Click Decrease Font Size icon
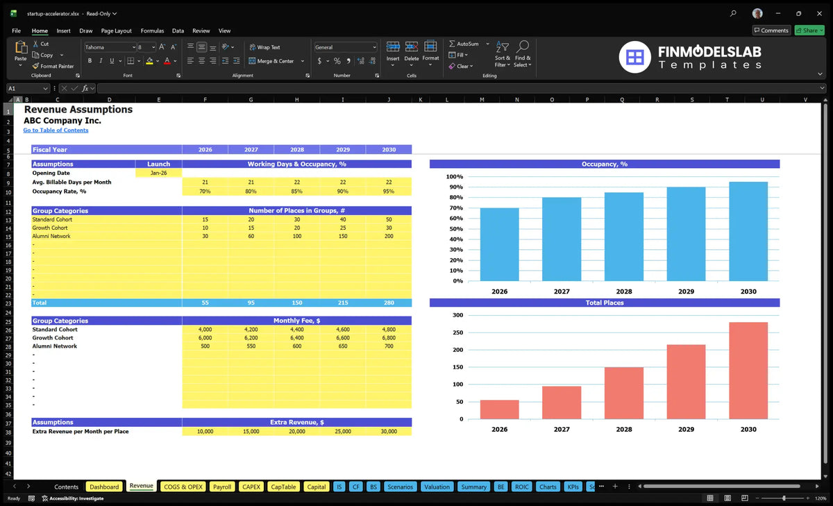The image size is (833, 506). 174,47
